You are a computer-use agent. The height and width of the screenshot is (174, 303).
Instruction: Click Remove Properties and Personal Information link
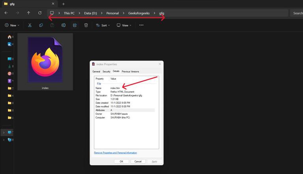click(115, 153)
